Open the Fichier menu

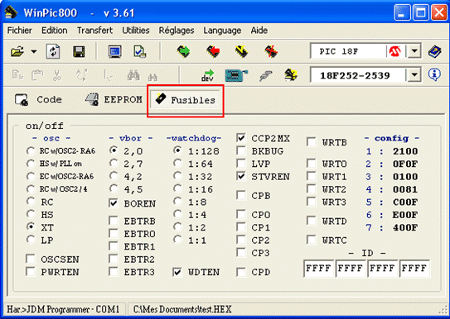click(20, 31)
